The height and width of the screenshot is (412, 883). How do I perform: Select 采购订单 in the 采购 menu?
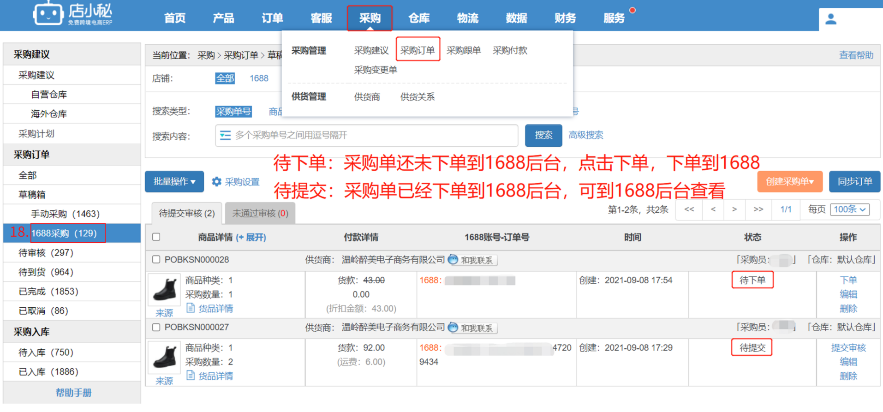(418, 50)
